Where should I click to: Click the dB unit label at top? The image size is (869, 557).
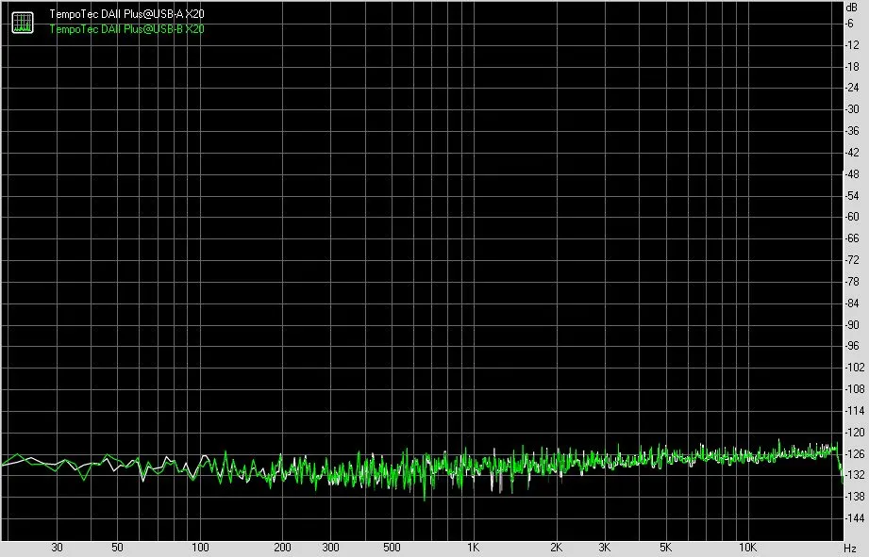(851, 8)
